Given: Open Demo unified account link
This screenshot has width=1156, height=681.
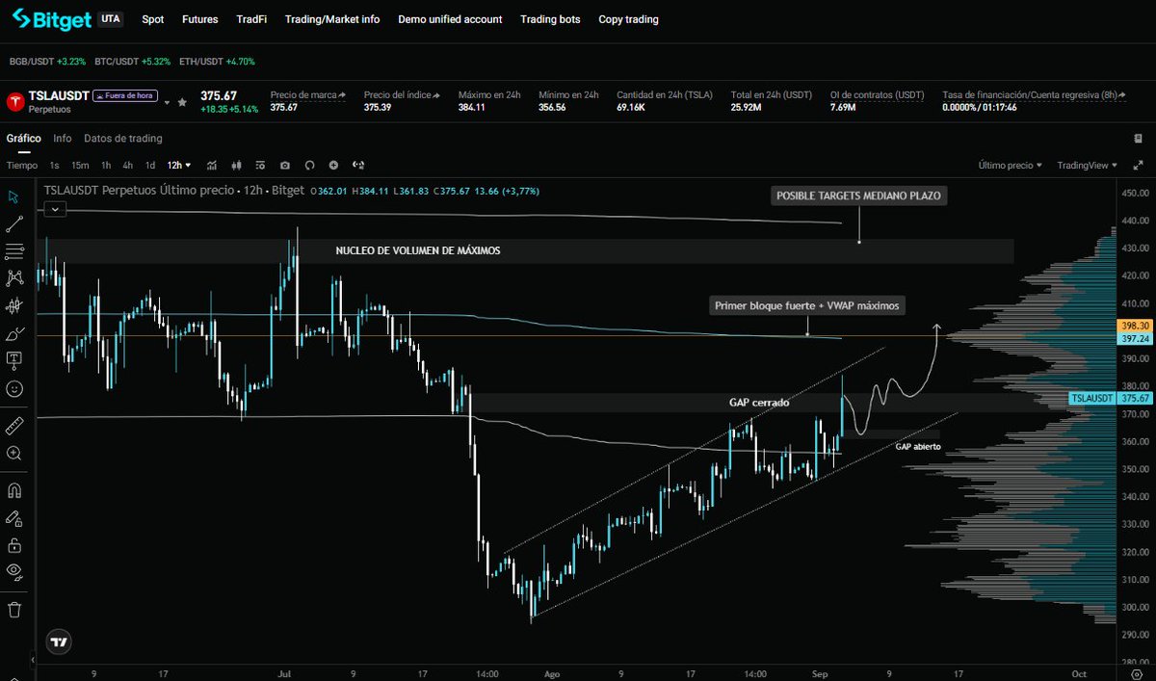Looking at the screenshot, I should point(450,19).
